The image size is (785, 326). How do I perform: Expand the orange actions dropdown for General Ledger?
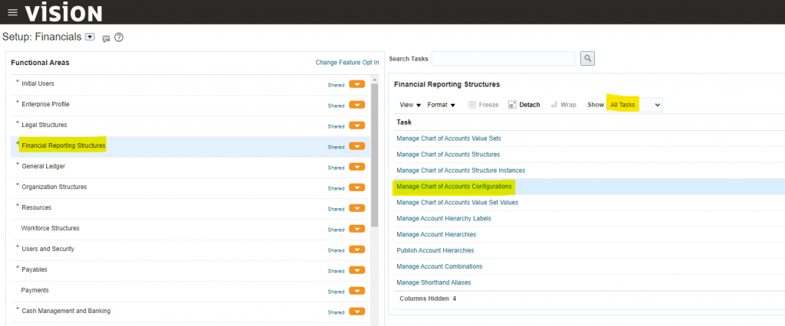click(356, 167)
